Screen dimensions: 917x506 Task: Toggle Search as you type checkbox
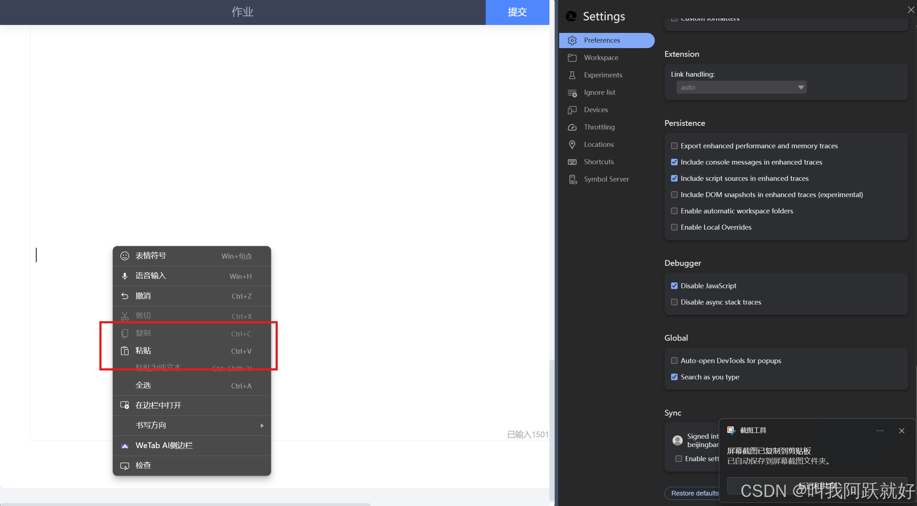pyautogui.click(x=674, y=377)
